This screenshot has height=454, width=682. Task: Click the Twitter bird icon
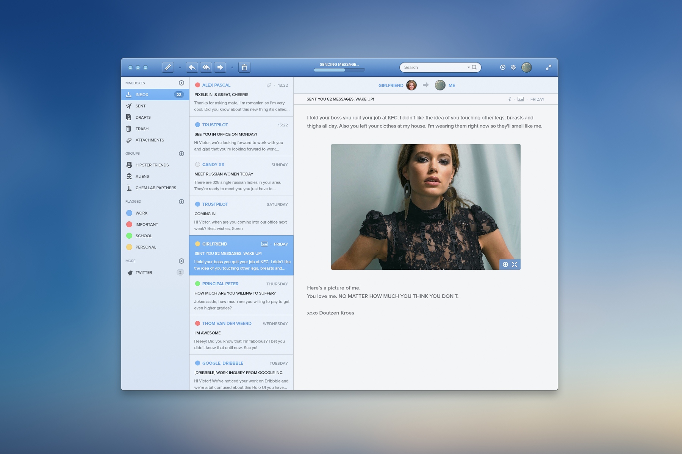coord(130,272)
